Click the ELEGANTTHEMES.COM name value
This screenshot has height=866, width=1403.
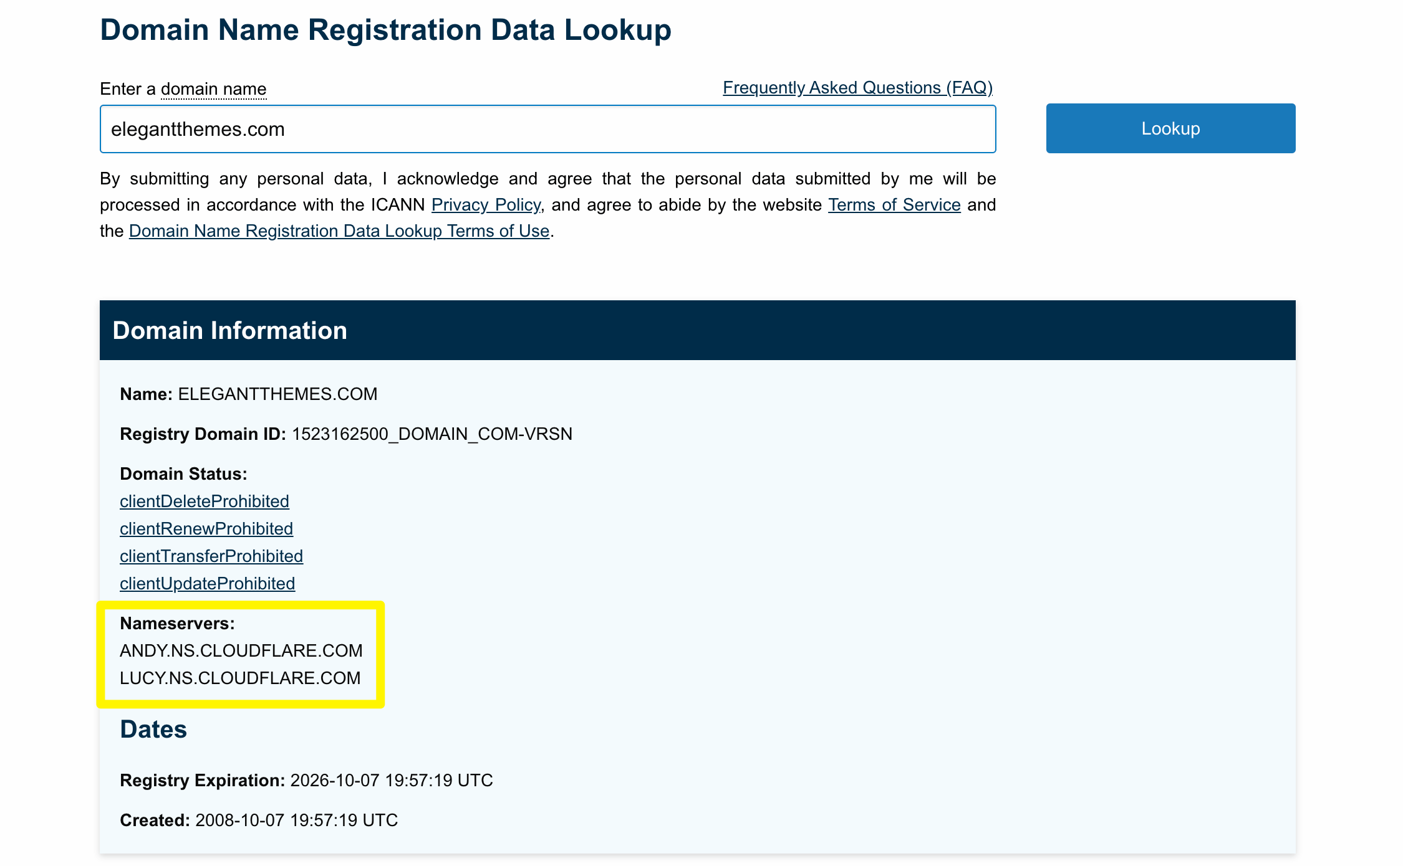(276, 394)
